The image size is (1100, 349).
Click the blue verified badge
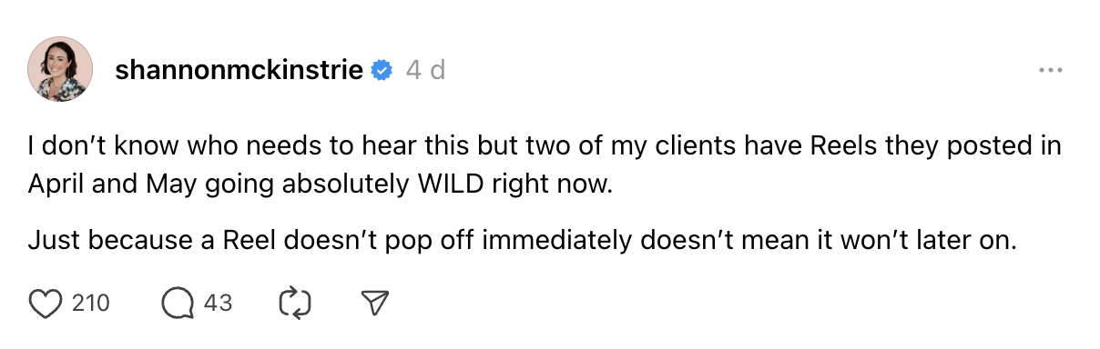(x=383, y=70)
